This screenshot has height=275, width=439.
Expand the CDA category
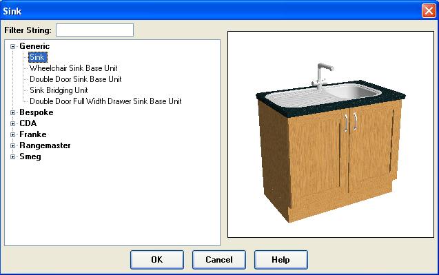pyautogui.click(x=12, y=123)
